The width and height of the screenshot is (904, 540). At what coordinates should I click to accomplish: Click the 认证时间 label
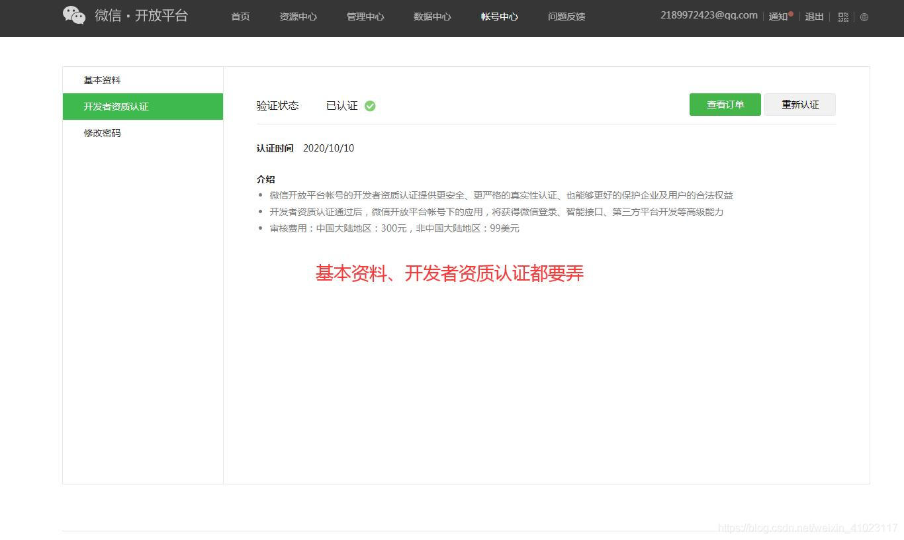[275, 148]
